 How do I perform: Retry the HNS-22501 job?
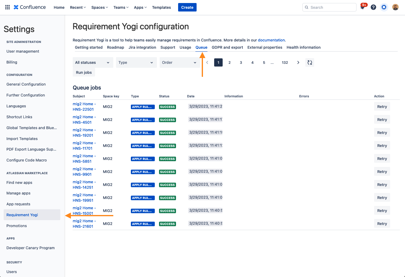tap(382, 107)
